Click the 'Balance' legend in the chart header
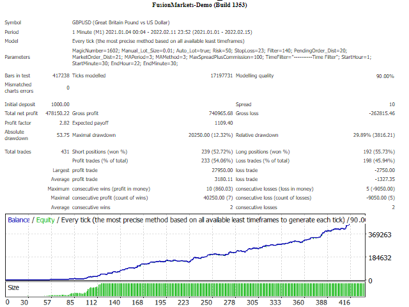Screen dimensions: 409x307 [19, 220]
